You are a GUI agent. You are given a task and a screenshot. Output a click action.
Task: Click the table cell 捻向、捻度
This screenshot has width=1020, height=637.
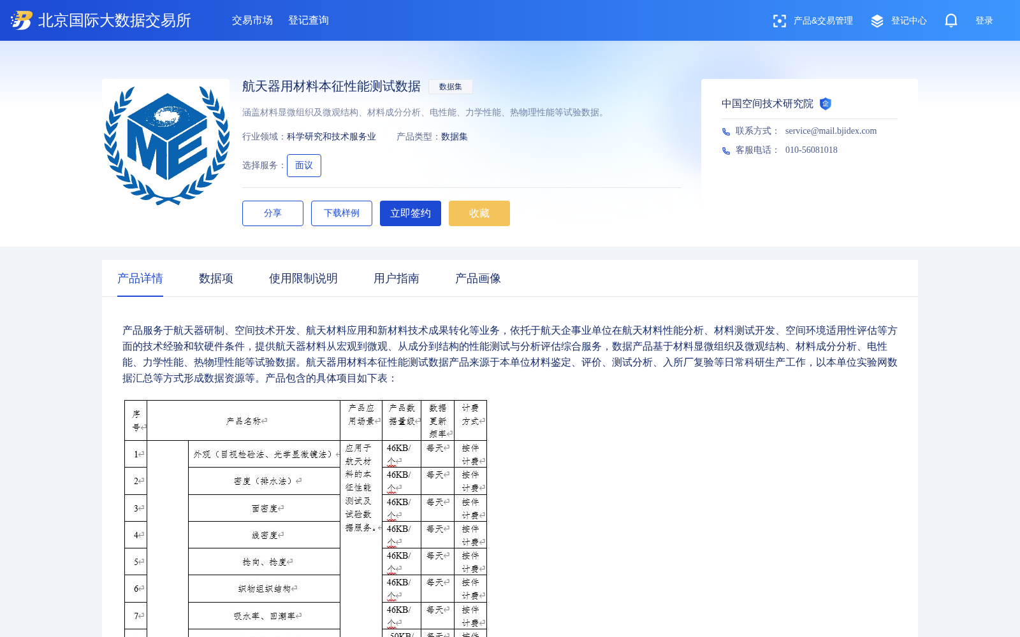click(x=264, y=562)
